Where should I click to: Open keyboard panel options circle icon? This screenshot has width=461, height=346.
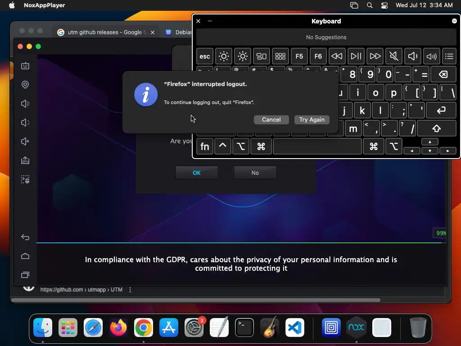pyautogui.click(x=454, y=21)
